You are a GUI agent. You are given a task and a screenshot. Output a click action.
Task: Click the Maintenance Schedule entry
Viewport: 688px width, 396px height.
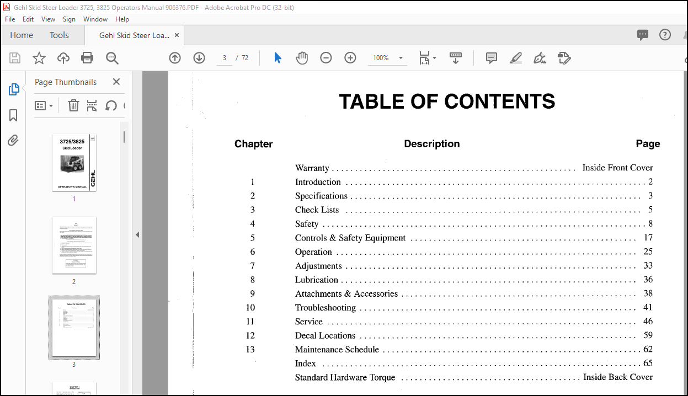[x=337, y=349]
